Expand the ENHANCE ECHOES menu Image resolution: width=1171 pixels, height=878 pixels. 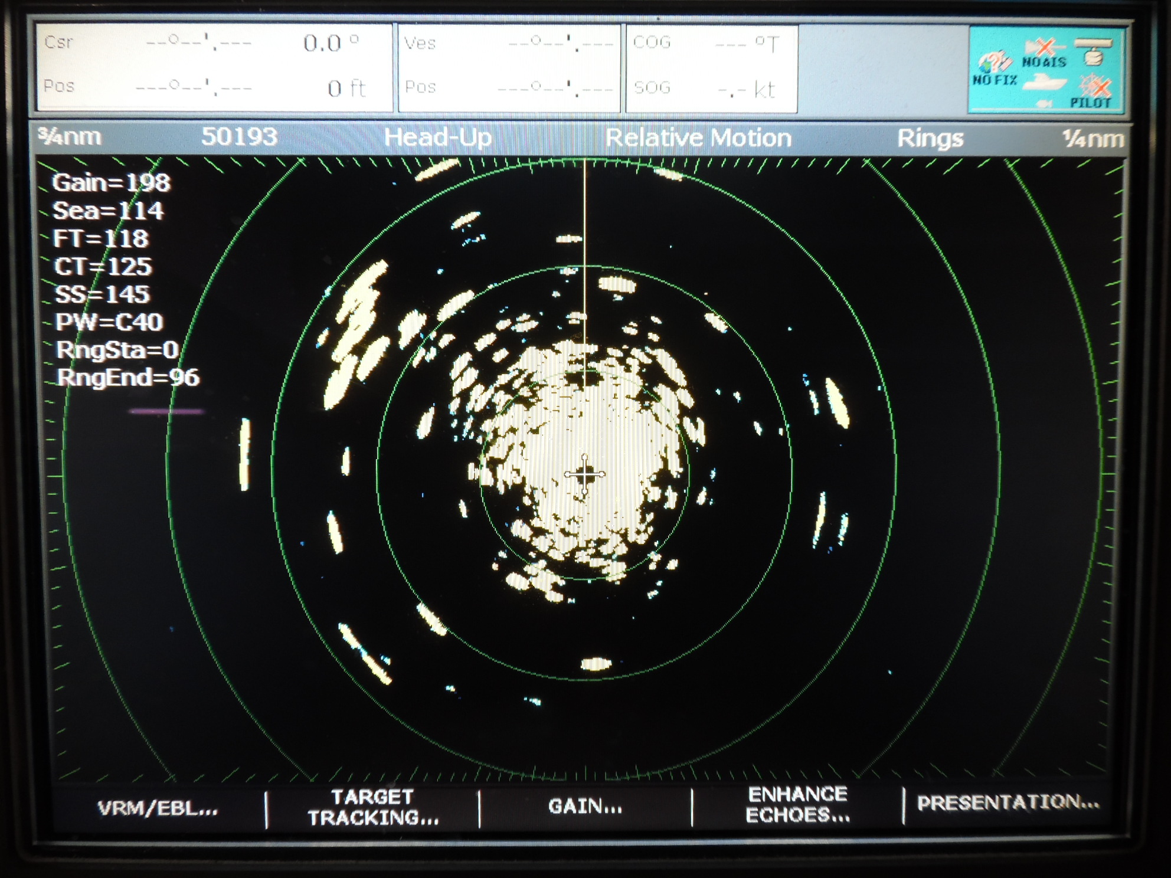tap(798, 805)
